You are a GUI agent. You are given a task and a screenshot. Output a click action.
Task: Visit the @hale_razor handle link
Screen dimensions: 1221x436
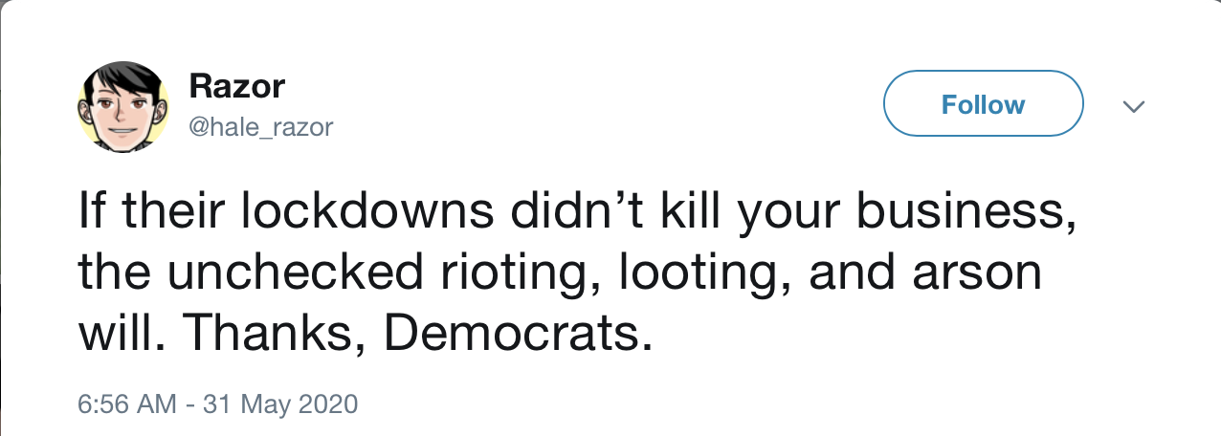pyautogui.click(x=261, y=126)
